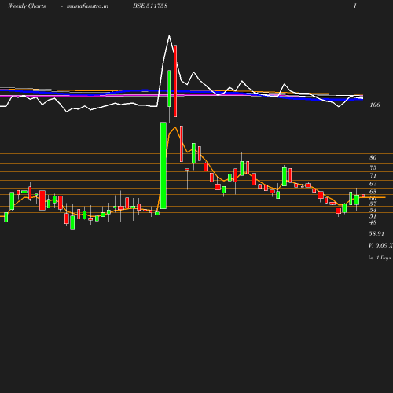Click the "71" price axis label
This screenshot has width=393, height=393.
coord(373,175)
